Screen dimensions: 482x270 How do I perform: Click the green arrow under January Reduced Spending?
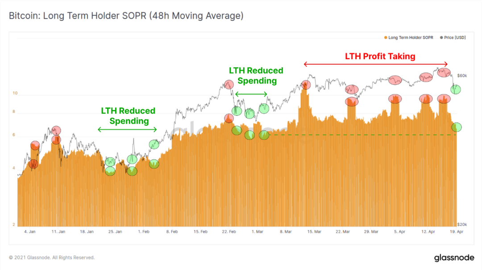[127, 130]
